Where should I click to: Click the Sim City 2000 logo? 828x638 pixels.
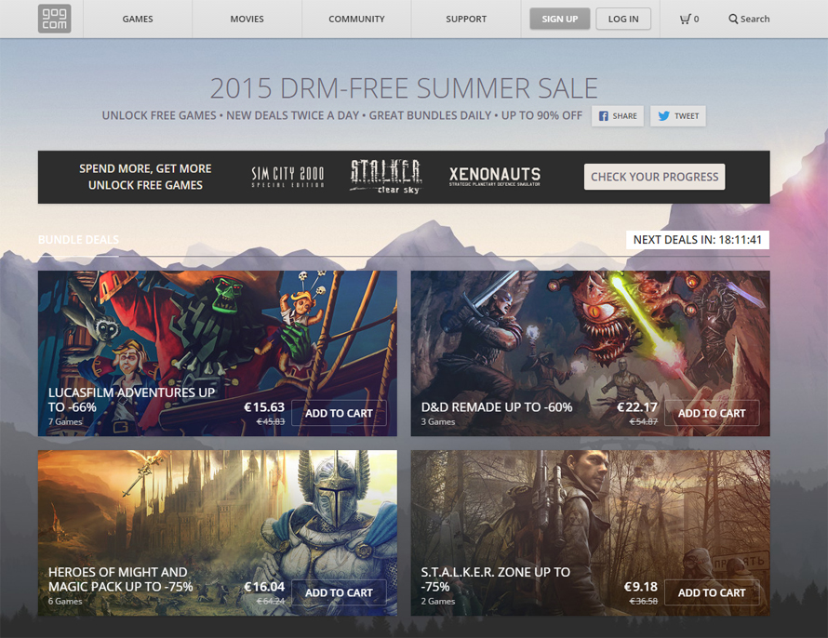tap(287, 177)
